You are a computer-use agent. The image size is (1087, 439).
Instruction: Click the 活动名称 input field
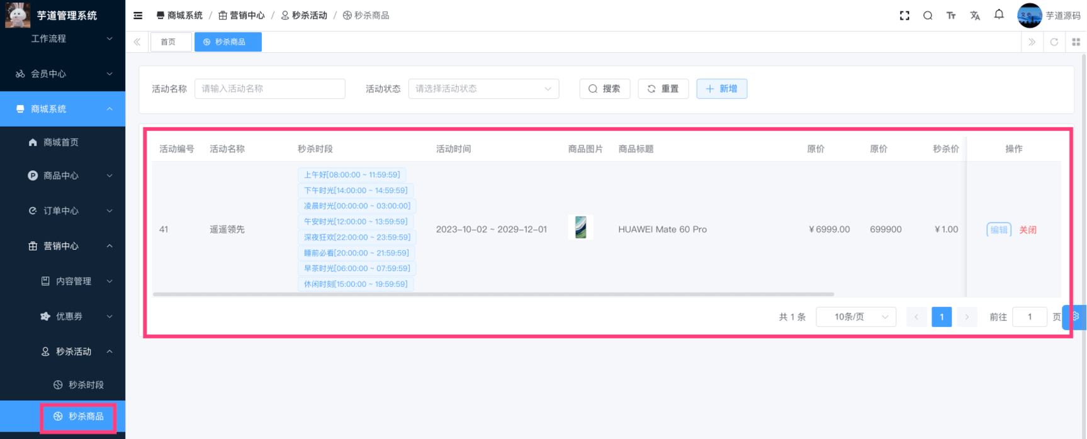coord(269,89)
